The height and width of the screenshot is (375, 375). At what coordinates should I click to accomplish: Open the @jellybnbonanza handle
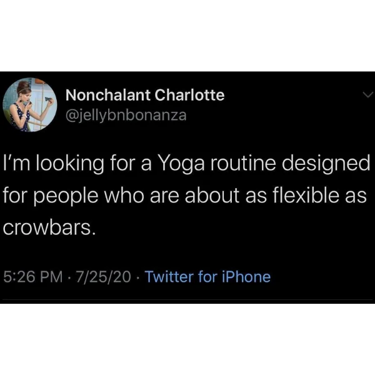click(x=126, y=115)
